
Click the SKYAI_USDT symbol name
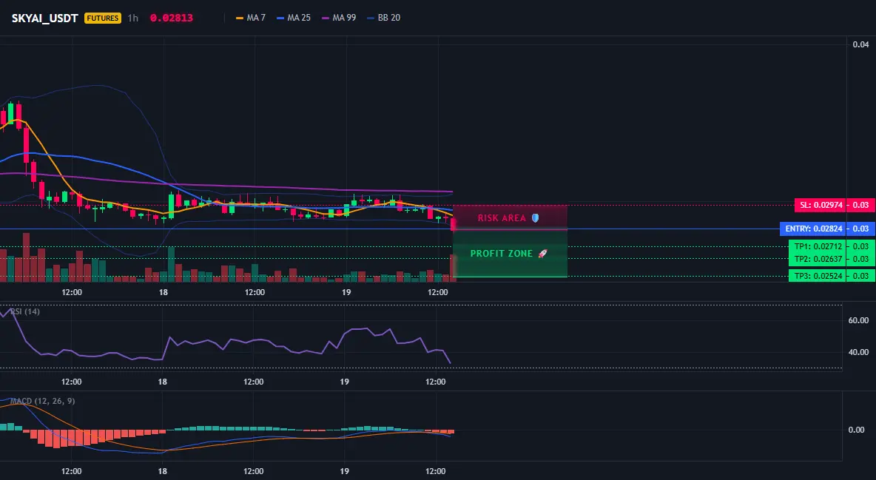44,18
